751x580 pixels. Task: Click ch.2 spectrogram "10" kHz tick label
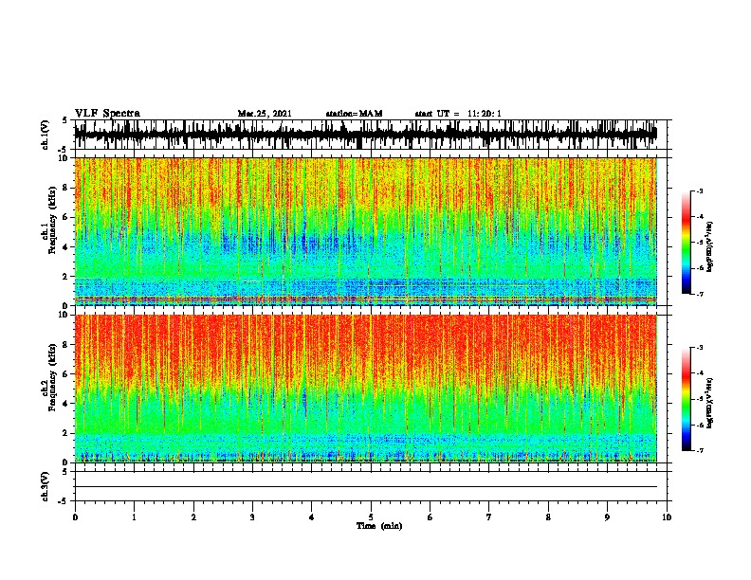click(x=64, y=315)
